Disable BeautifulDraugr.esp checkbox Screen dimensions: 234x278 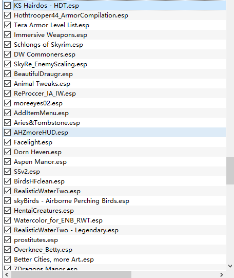click(x=7, y=74)
